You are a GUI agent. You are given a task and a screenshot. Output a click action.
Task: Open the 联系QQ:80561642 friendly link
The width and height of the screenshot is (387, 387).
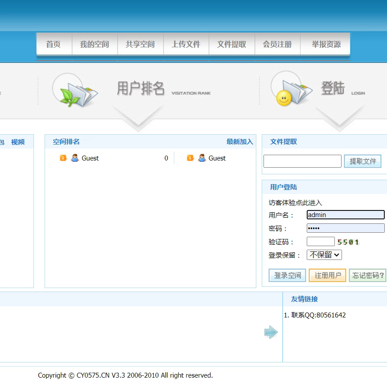click(x=318, y=315)
